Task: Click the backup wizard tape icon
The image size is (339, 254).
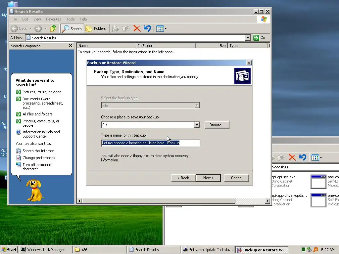Action: coord(242,76)
